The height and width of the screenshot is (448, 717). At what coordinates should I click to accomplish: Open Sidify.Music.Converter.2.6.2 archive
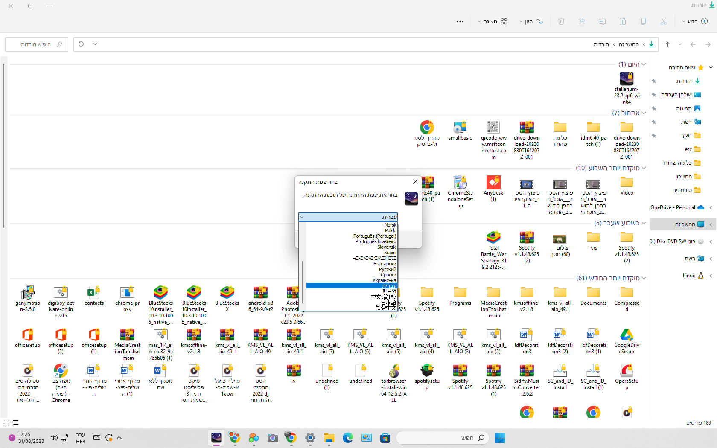(x=527, y=380)
